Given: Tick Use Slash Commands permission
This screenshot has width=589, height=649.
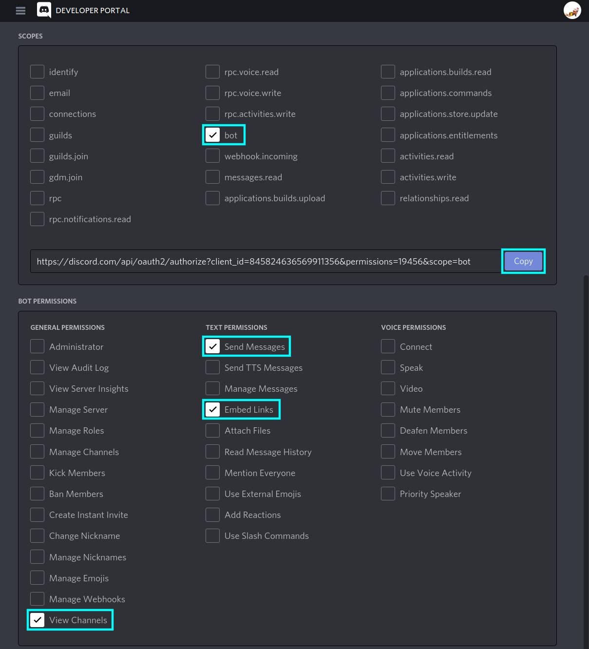Looking at the screenshot, I should [x=212, y=535].
